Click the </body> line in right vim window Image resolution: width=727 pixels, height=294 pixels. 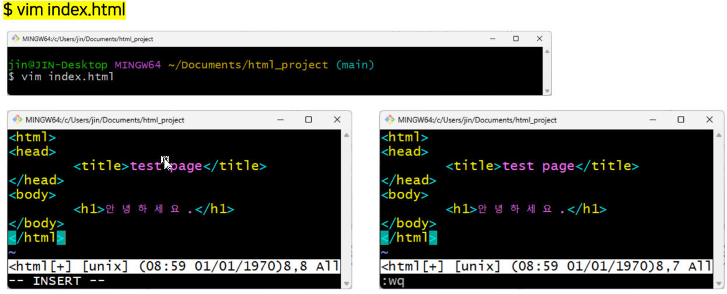408,223
